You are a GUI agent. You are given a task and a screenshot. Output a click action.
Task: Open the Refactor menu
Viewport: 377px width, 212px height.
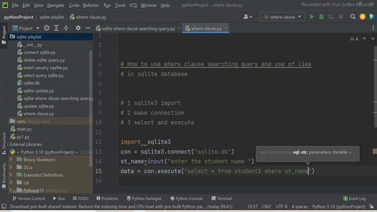[x=91, y=5]
